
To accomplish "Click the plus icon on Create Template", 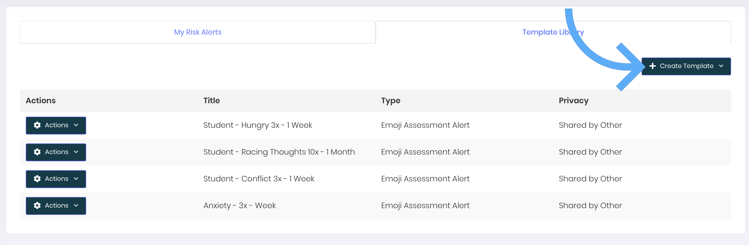I will pyautogui.click(x=652, y=66).
